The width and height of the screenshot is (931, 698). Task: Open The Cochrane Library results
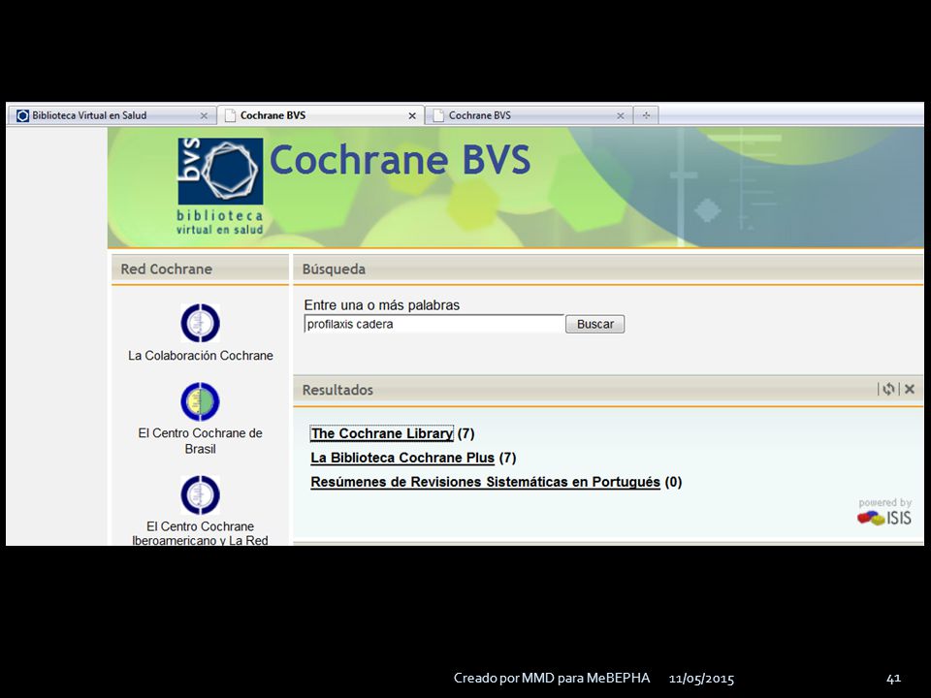tap(382, 433)
